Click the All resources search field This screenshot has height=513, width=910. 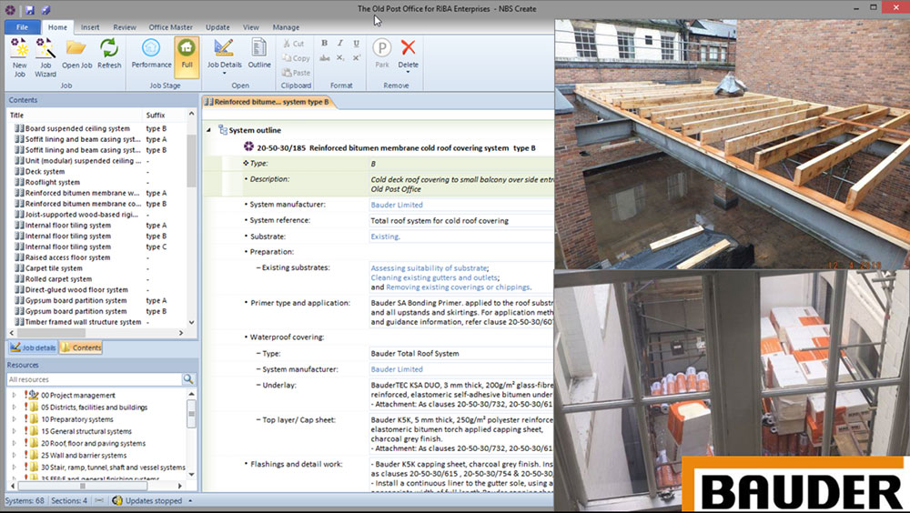pos(94,379)
